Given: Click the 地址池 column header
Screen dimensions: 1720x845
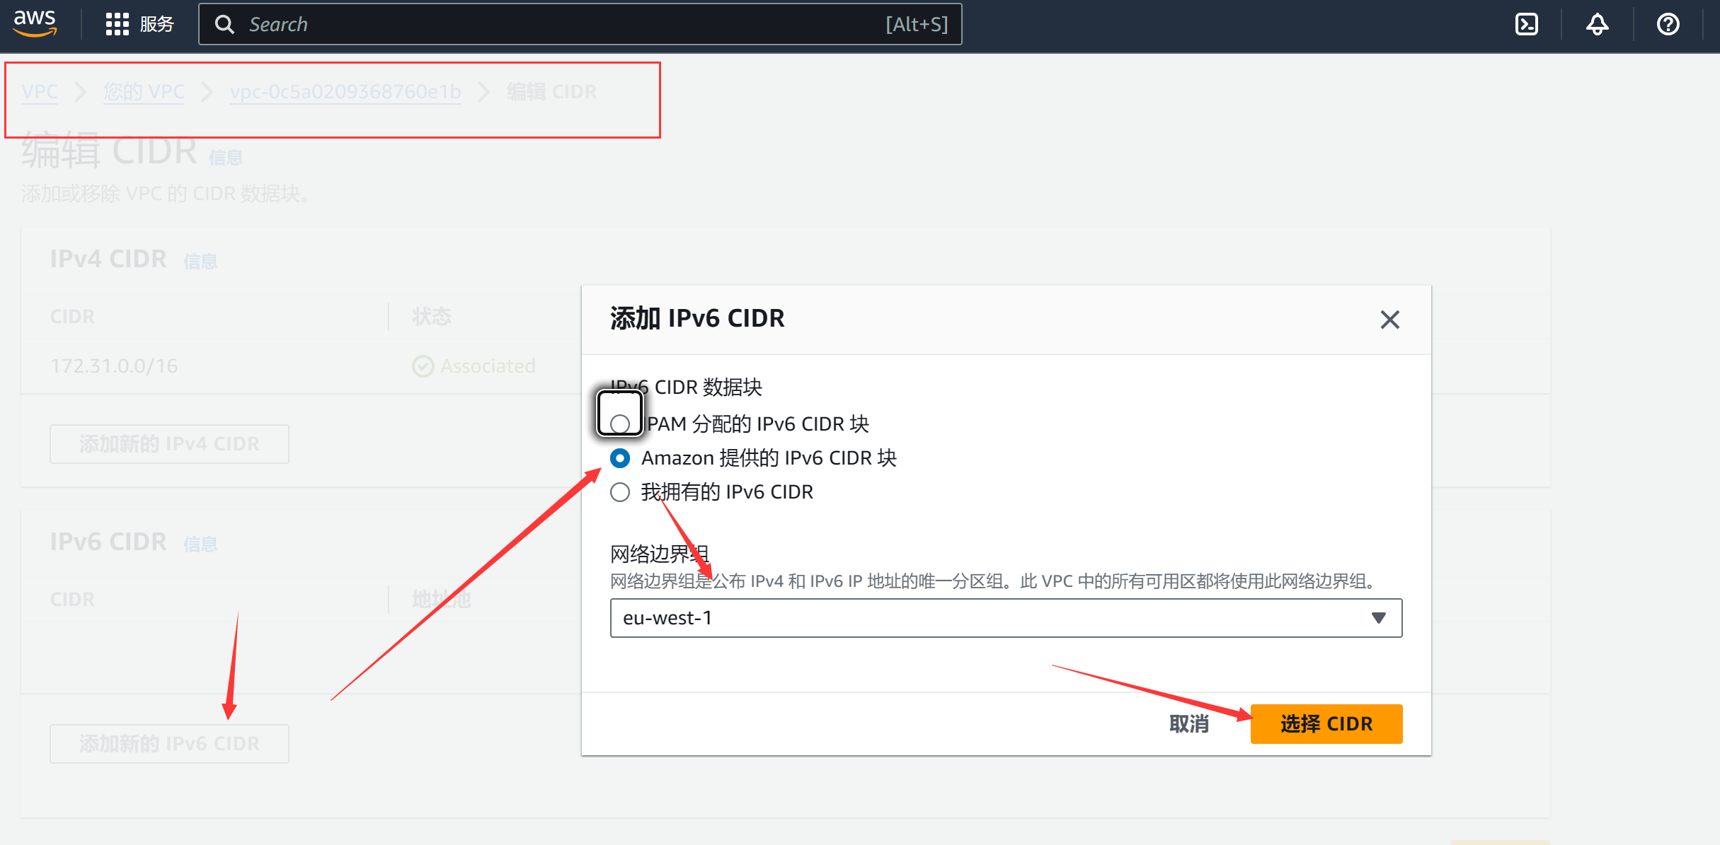Looking at the screenshot, I should pyautogui.click(x=442, y=600).
